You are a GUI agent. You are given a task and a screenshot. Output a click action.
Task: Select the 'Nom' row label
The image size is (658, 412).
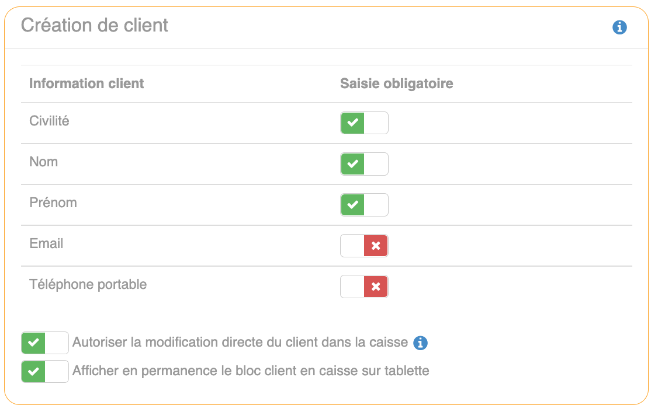click(x=44, y=162)
